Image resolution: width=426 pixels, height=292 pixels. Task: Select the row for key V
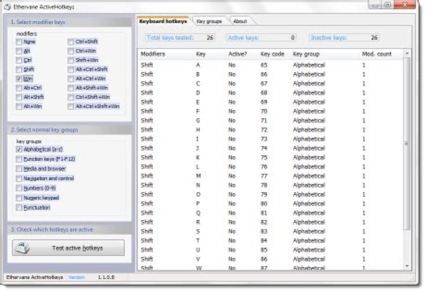[270, 259]
